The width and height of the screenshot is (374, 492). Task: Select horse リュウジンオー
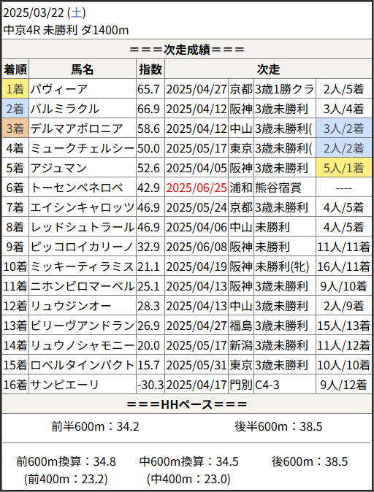(71, 306)
